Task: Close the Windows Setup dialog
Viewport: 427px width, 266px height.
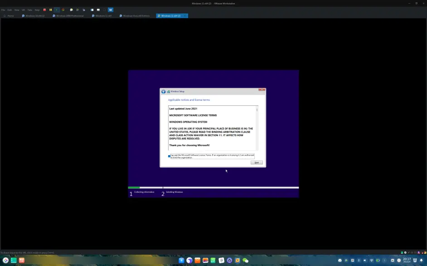Action: 262,90
